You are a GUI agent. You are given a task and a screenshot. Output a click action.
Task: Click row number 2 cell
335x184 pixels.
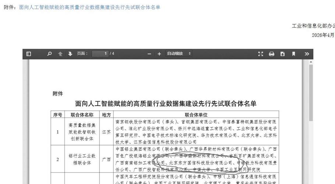click(58, 159)
